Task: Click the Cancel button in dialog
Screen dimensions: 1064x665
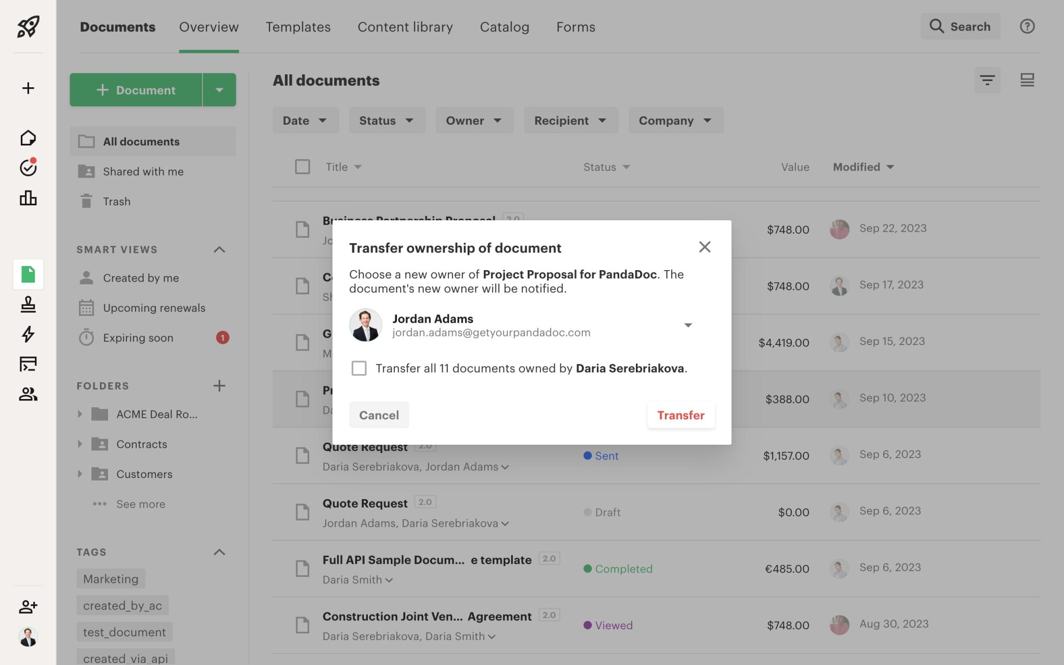Action: pyautogui.click(x=379, y=415)
